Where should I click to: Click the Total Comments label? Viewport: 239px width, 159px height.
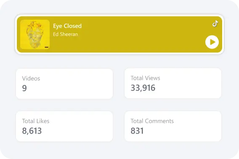(152, 121)
